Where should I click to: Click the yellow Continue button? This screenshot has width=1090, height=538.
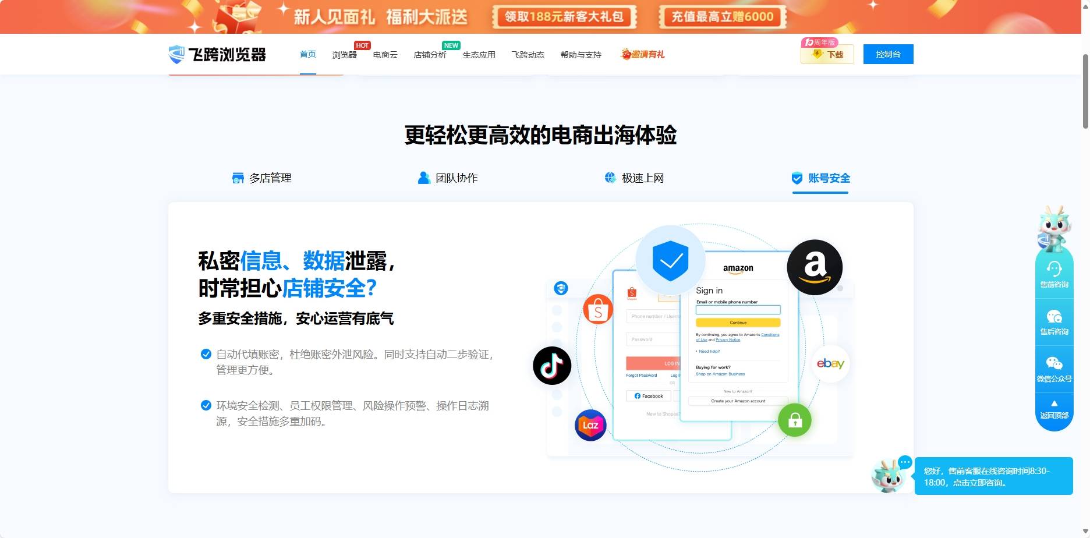point(738,323)
